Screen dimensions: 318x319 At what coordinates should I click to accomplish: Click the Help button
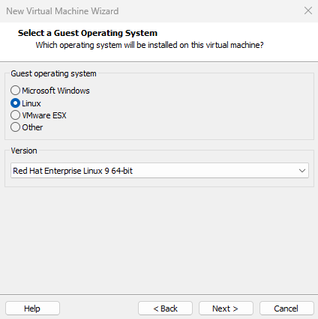[32, 309]
